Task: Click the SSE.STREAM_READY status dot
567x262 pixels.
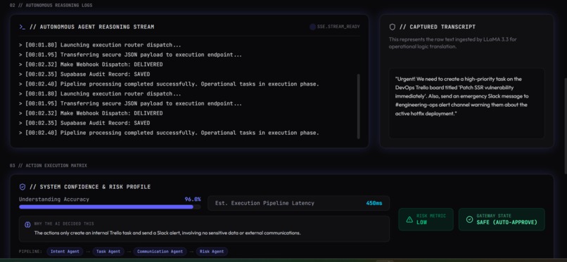Action: [x=313, y=27]
